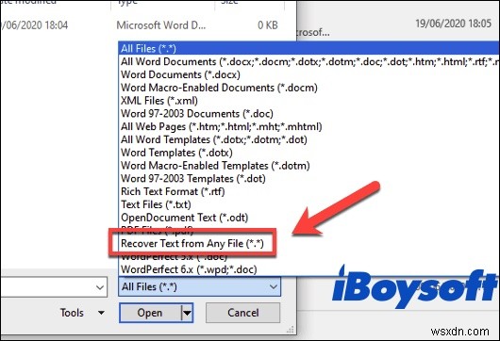The height and width of the screenshot is (341, 500).
Task: Choose Word 97-2003 Documents (*.doc)
Action: point(308,114)
